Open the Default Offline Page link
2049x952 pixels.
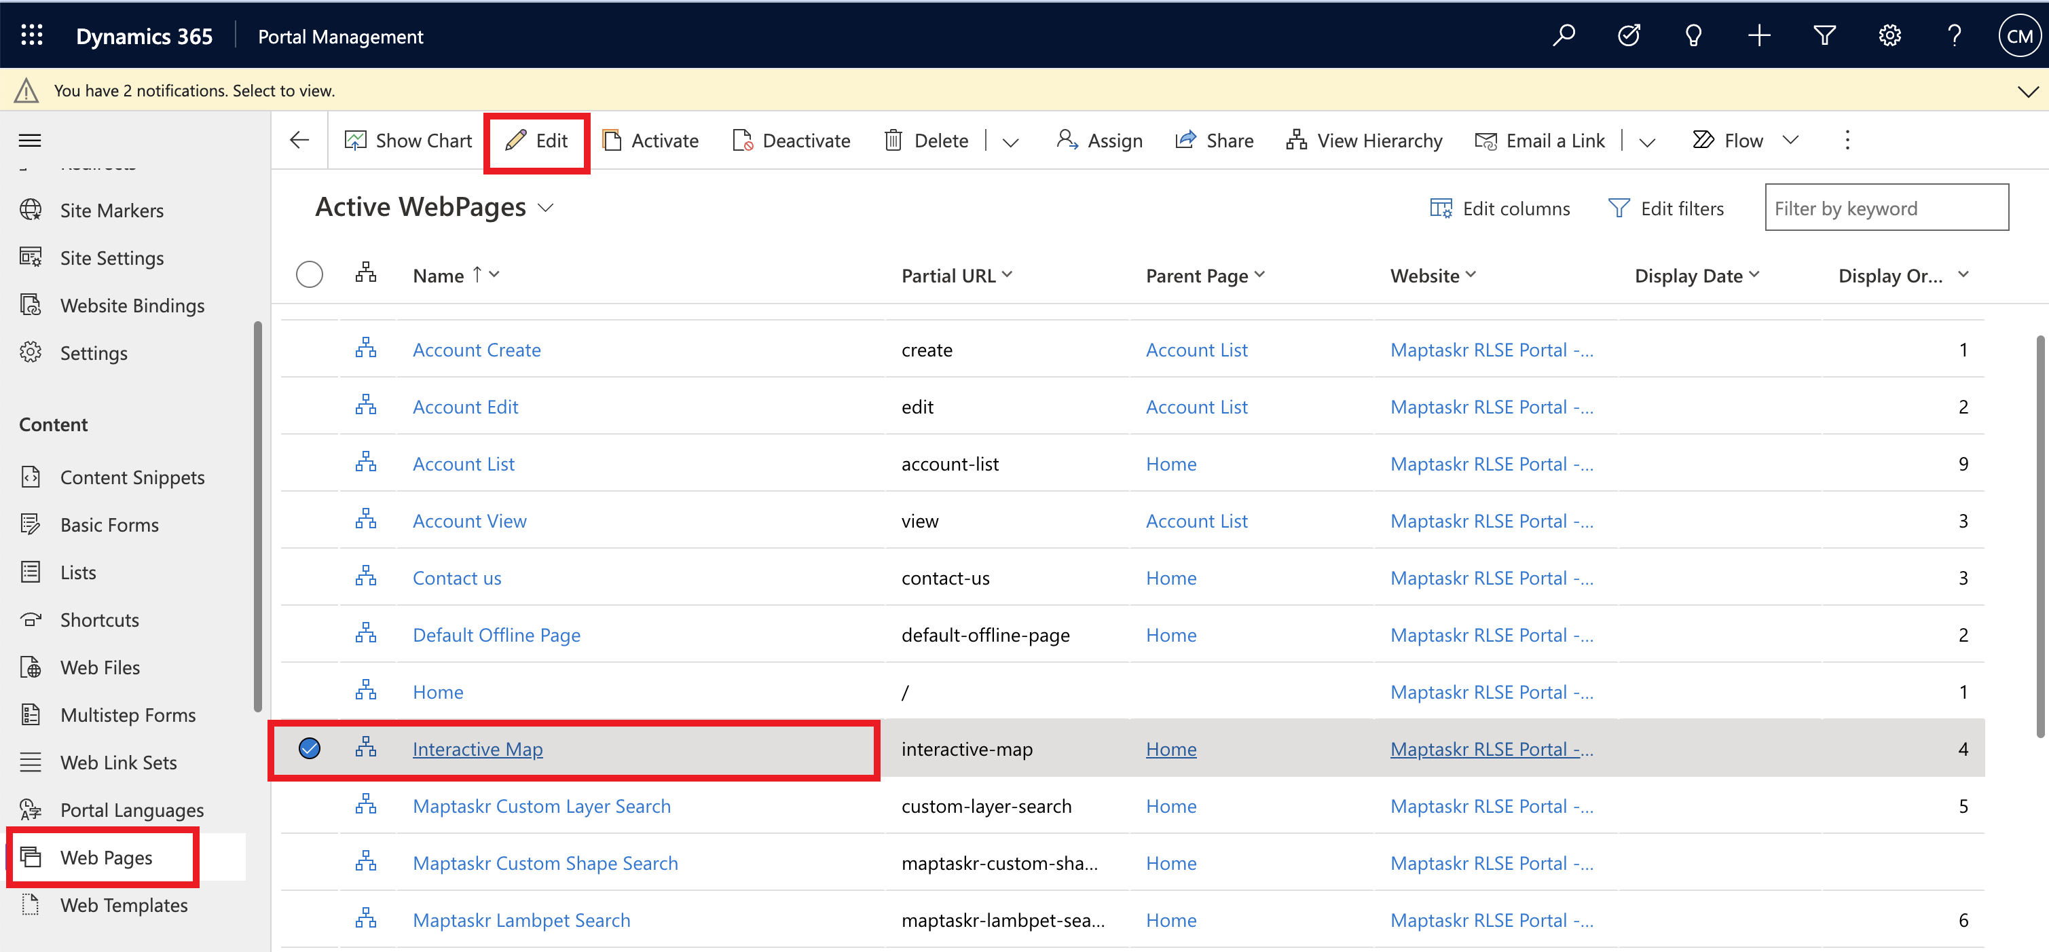496,635
